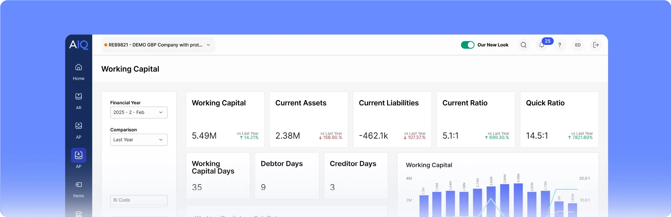
Task: Open the Financial Year dropdown
Action: click(x=139, y=112)
